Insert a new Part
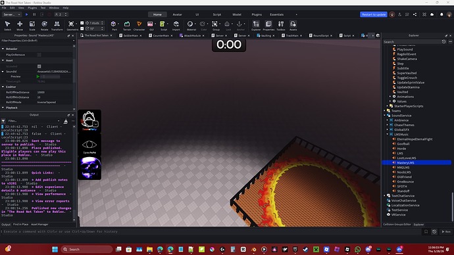Viewport: 454px width, 255px height. [114, 26]
